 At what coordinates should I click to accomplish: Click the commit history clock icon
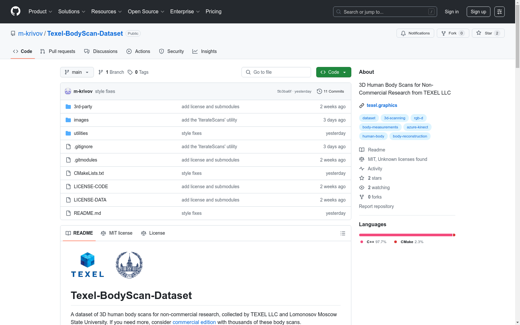(x=319, y=91)
